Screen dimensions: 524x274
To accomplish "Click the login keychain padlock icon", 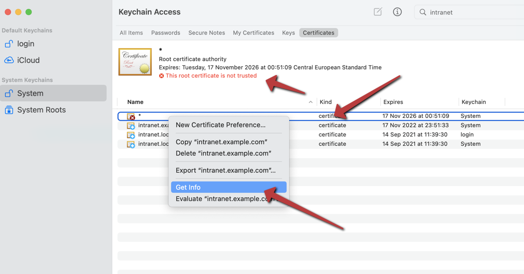I will pos(9,43).
